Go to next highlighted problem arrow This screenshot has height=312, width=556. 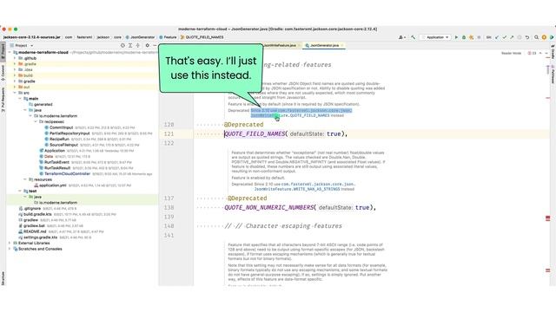(546, 53)
